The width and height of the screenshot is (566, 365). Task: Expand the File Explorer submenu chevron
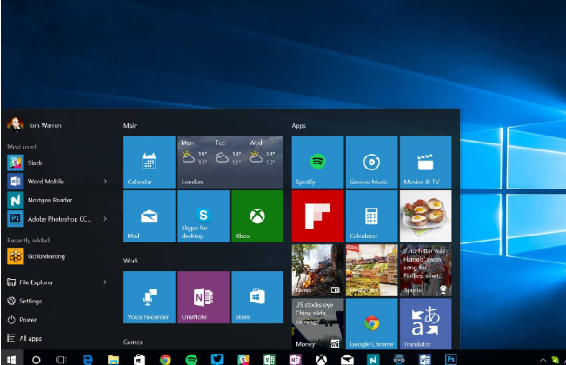[x=105, y=282]
